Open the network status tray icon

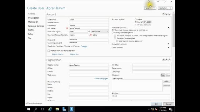tap(152, 109)
